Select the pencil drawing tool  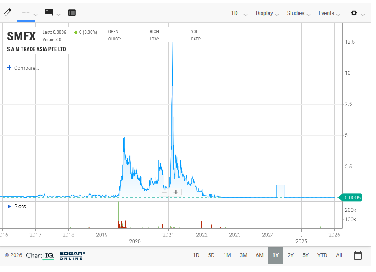7,13
